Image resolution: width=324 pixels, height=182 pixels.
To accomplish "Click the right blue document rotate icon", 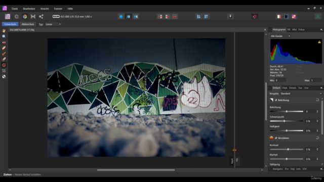I will click(206, 17).
